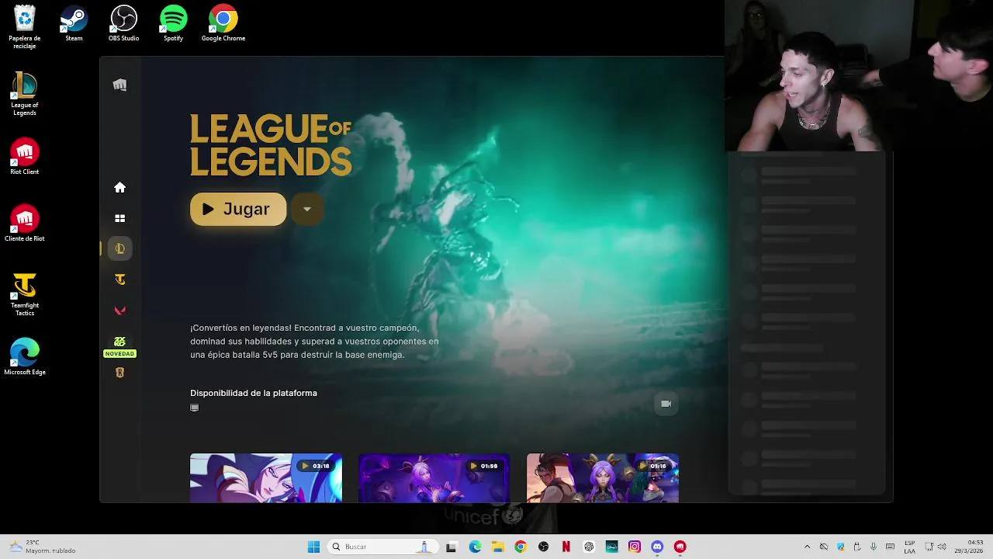Open Microsoft Edge from the taskbar
This screenshot has width=993, height=559.
[475, 547]
